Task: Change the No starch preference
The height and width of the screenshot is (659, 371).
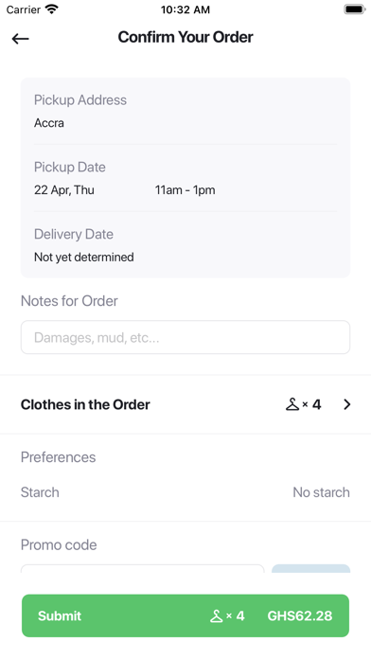Action: pyautogui.click(x=321, y=492)
